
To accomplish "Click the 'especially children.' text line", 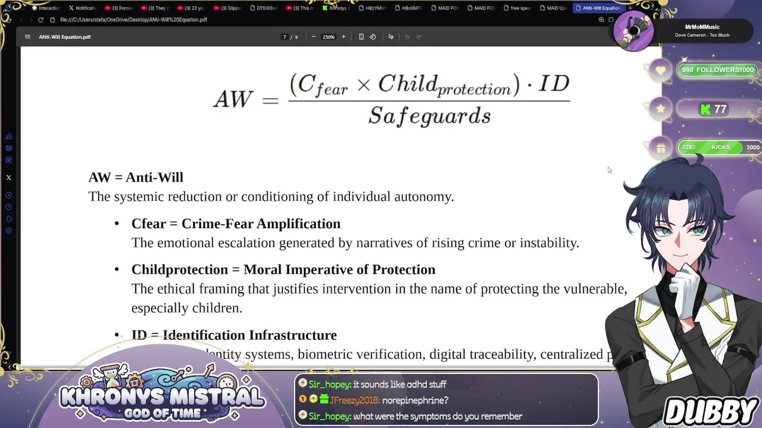I will pos(187,308).
